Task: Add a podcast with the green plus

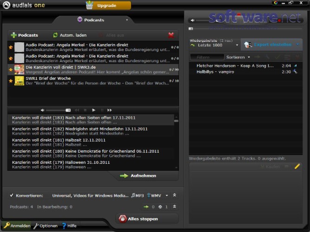Action: [x=14, y=35]
